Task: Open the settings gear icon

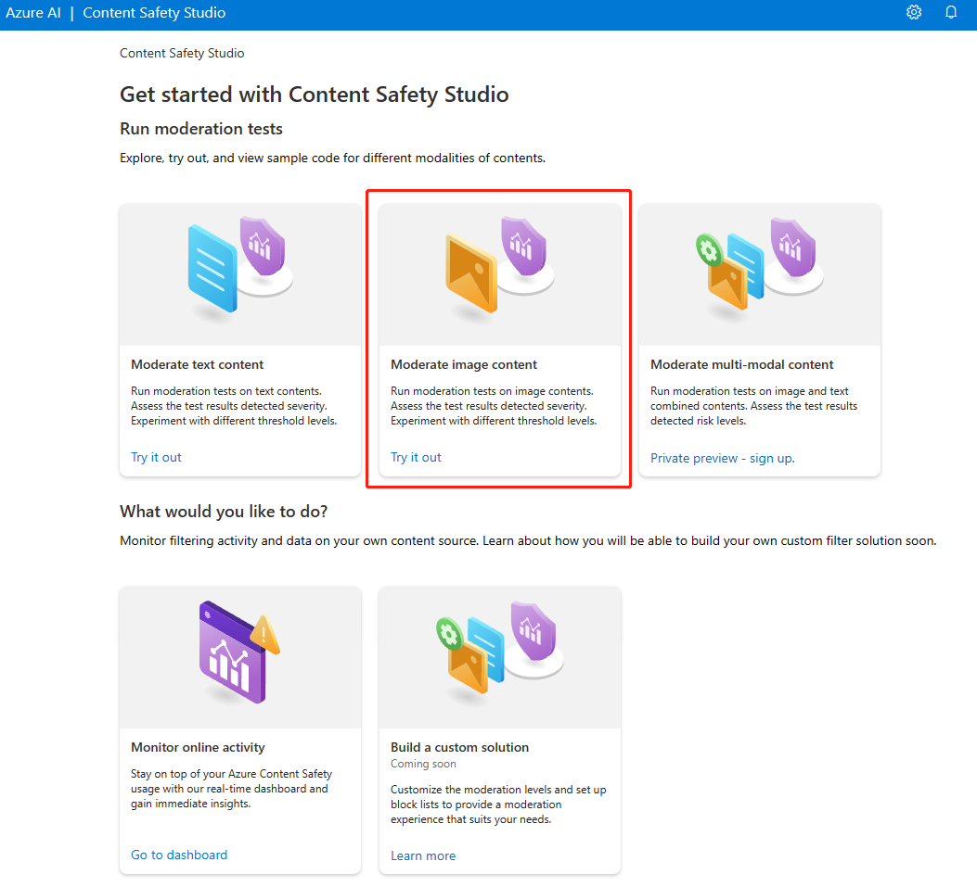Action: coord(914,13)
